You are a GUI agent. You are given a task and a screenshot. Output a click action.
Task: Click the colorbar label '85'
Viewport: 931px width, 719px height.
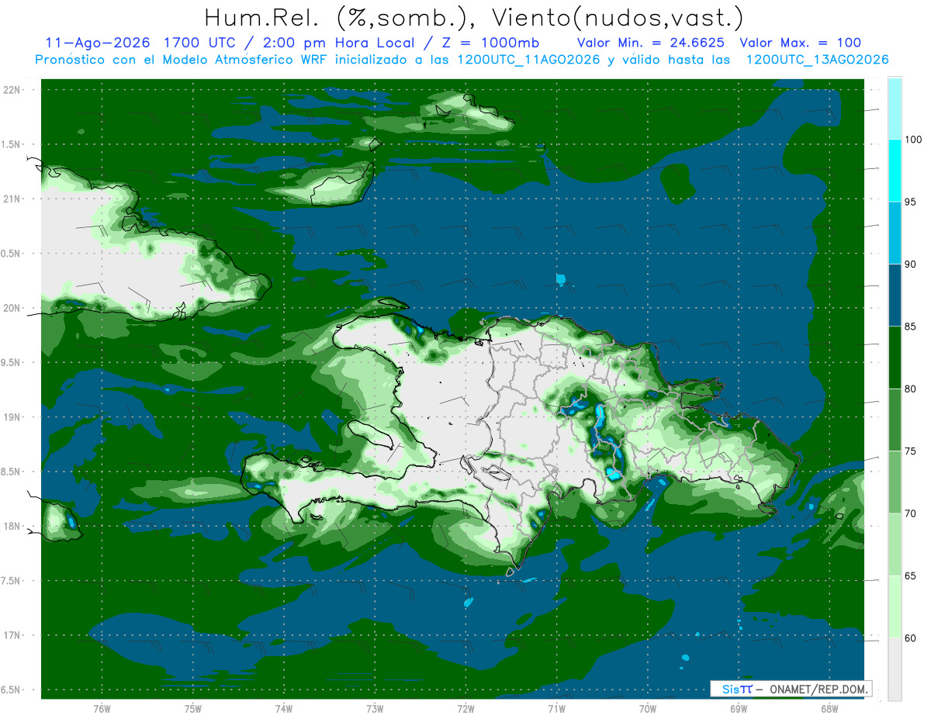tap(912, 327)
